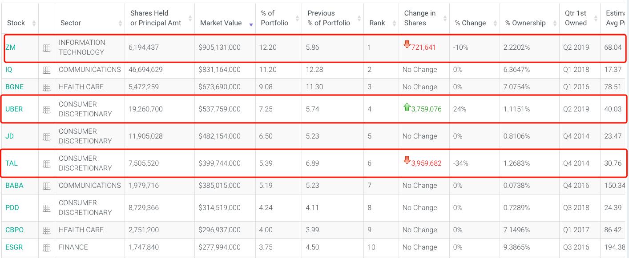
Task: Sort by the Sector column header
Action: pyautogui.click(x=71, y=23)
